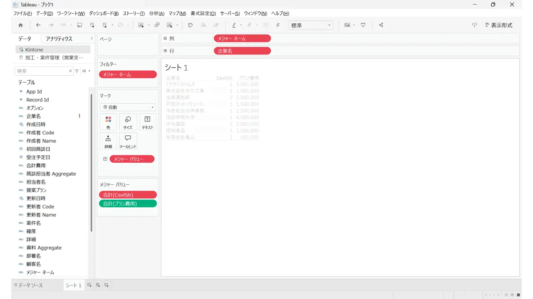Open dropdown arrow next to new worksheet icon
Image resolution: width=533 pixels, height=299 pixels.
[149, 25]
